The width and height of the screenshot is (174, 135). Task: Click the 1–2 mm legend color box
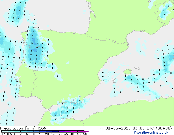point(17,131)
